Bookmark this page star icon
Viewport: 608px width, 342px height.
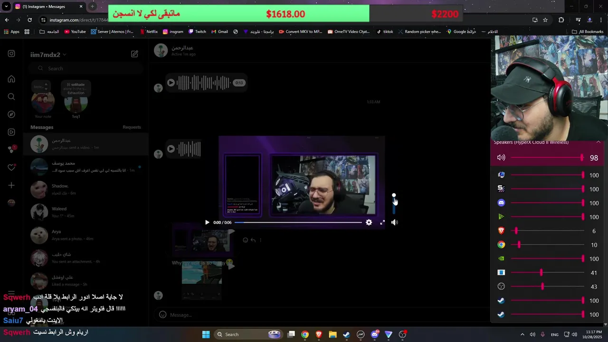click(x=545, y=20)
